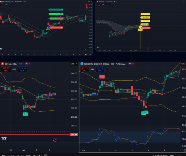Click the bright green middle target label on Meta chart

coord(56,14)
